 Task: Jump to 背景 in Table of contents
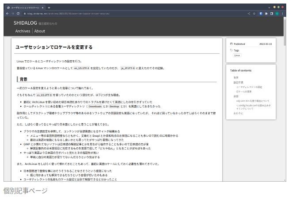point(236,77)
